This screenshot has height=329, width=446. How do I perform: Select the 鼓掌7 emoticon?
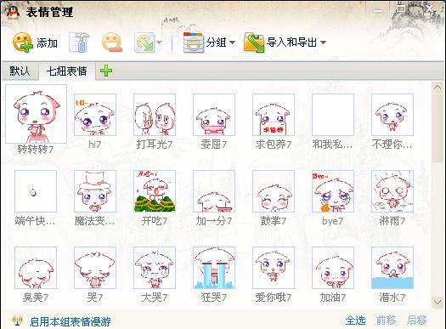tap(274, 191)
